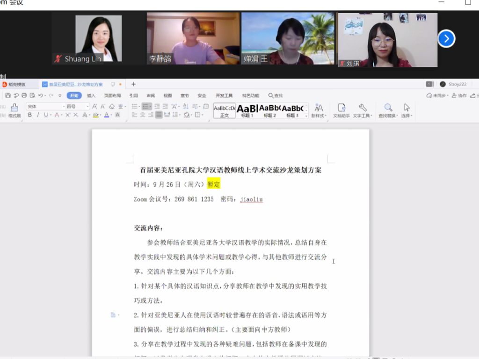The width and height of the screenshot is (479, 359).
Task: Toggle Underline formatting
Action: [46, 115]
